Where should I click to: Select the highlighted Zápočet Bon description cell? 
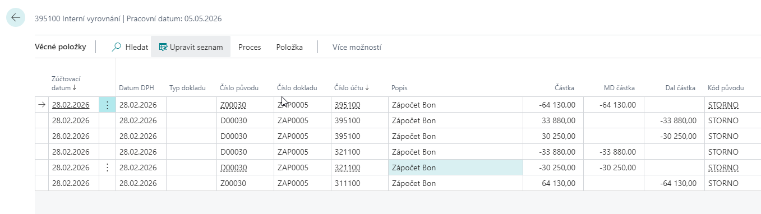tap(455, 168)
